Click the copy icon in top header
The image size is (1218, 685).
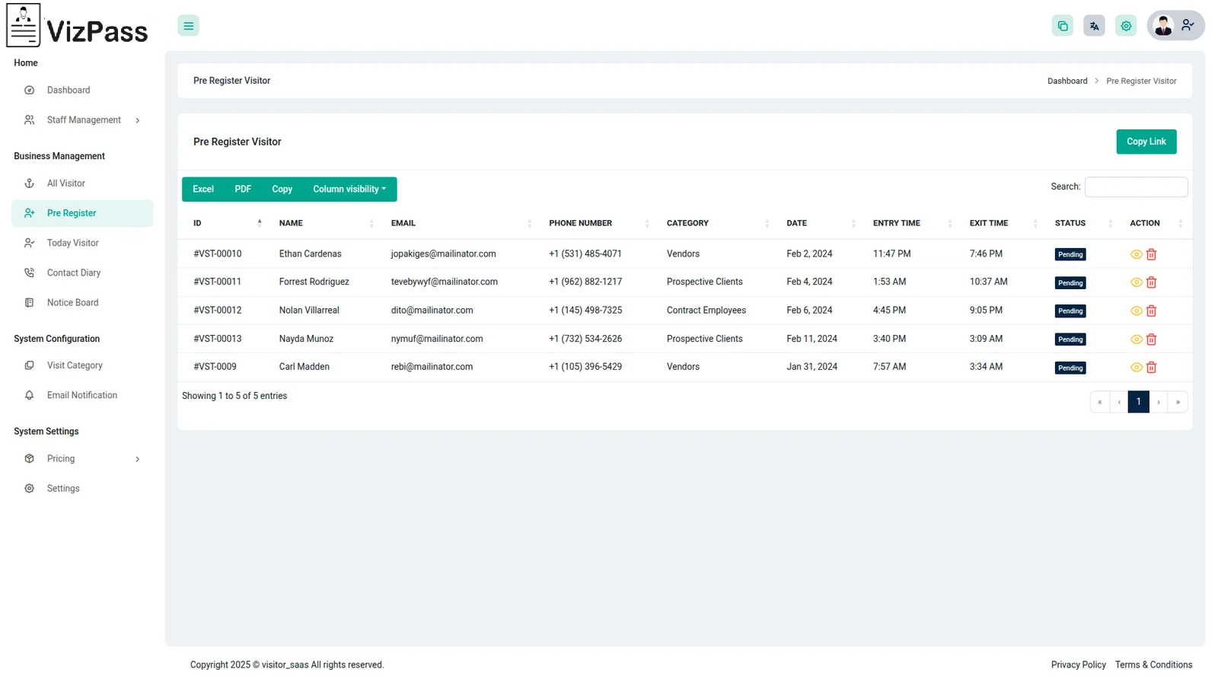tap(1062, 26)
